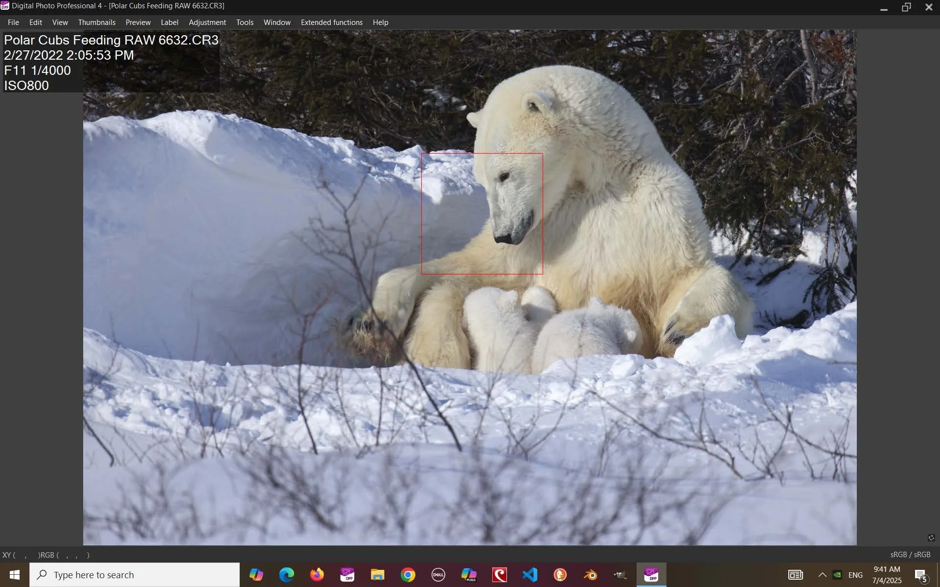Open Google Chrome from the taskbar
Viewport: 940px width, 587px height.
pos(408,575)
